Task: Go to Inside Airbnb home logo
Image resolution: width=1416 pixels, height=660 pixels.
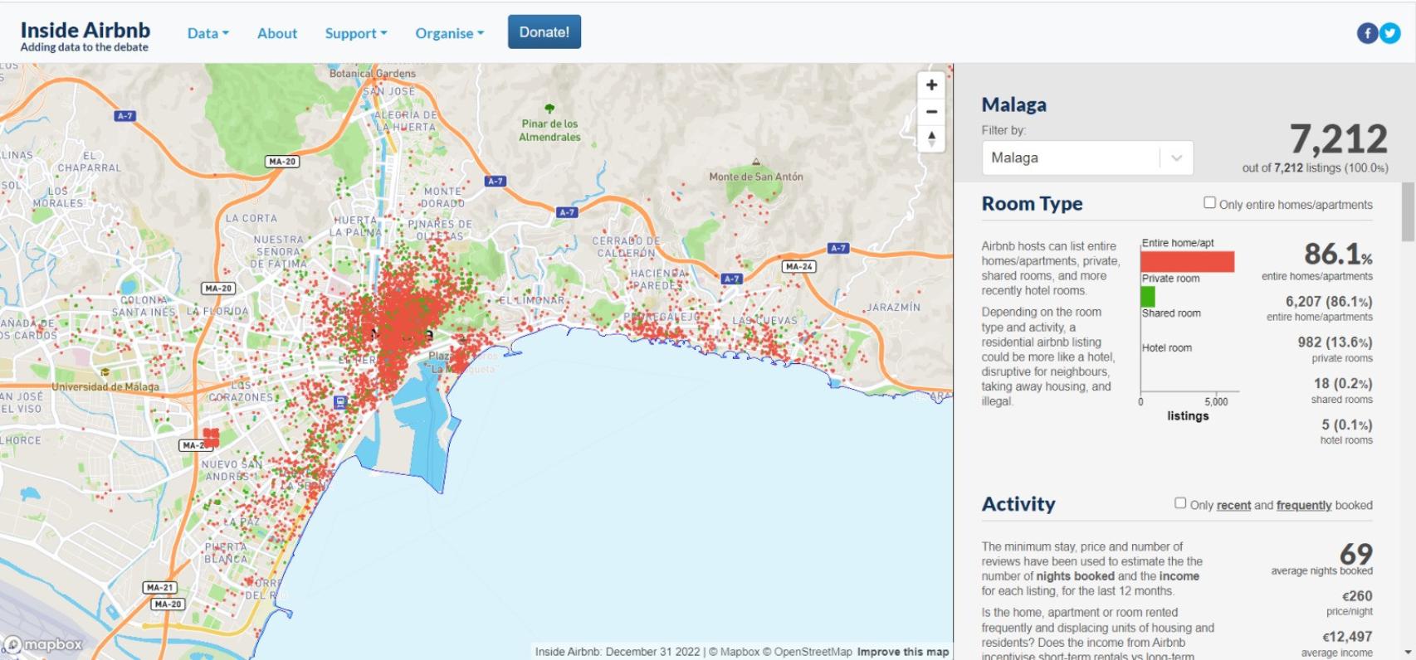Action: pyautogui.click(x=85, y=36)
